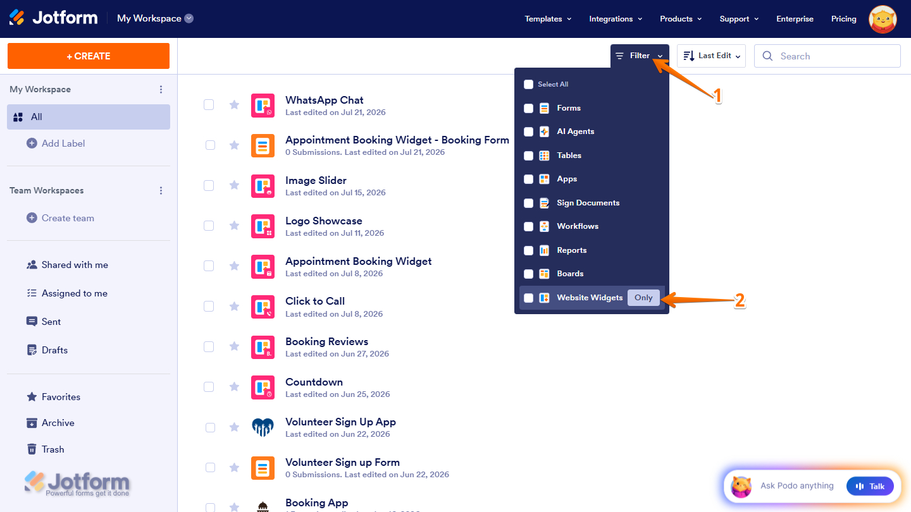Expand the Products menu

(681, 19)
